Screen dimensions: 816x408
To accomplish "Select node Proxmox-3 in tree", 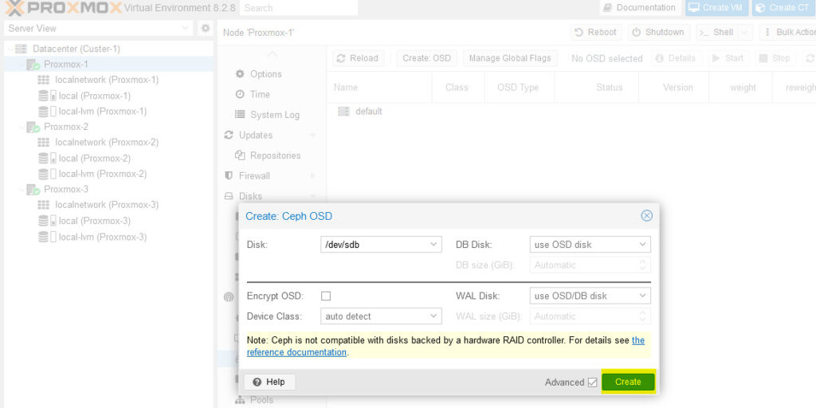I will [65, 190].
